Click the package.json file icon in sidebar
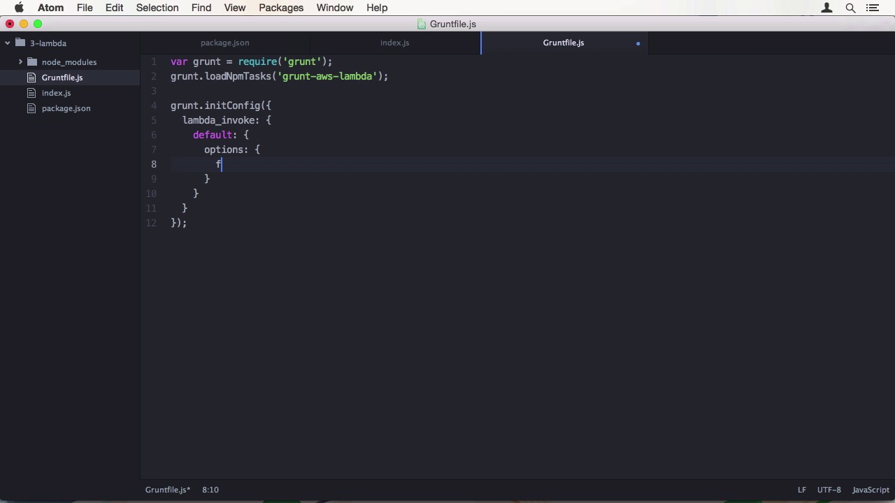This screenshot has width=895, height=503. (31, 108)
